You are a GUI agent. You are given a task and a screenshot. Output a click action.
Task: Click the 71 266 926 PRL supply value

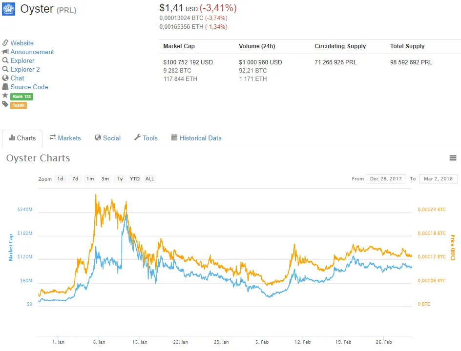[x=335, y=62]
